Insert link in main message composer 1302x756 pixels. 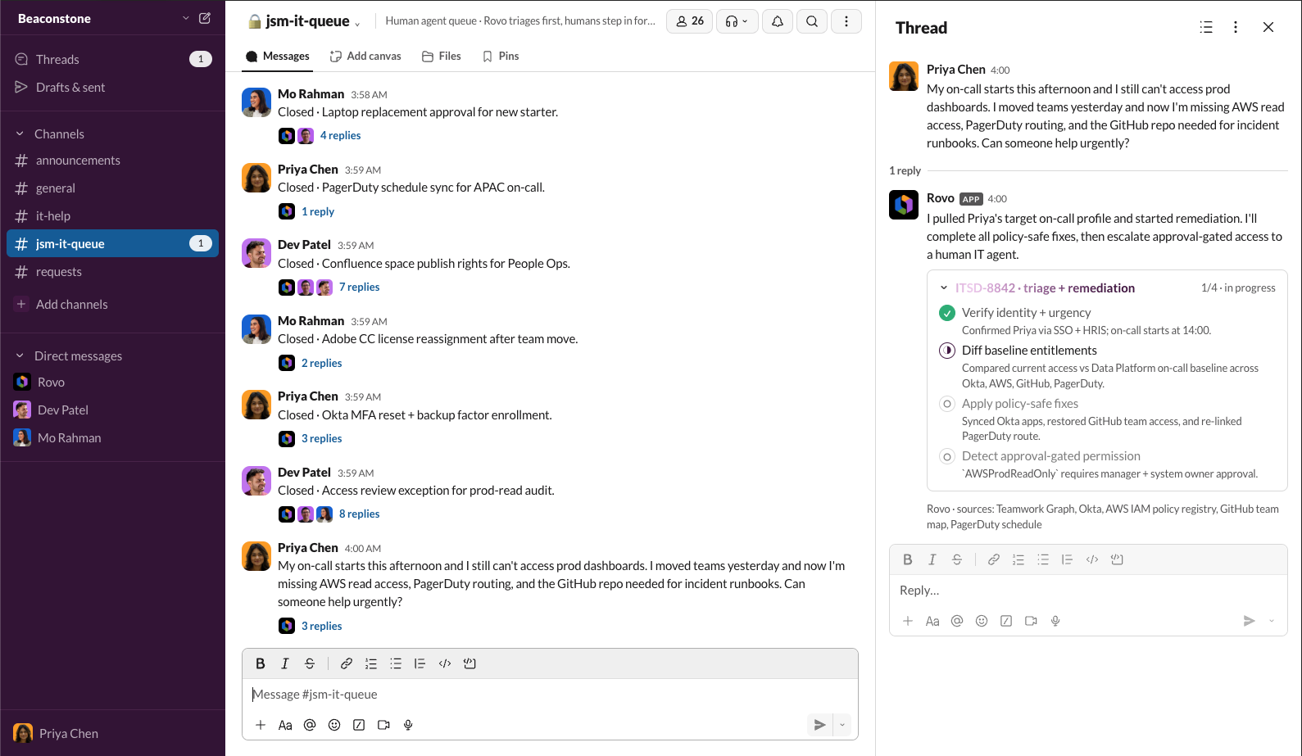[347, 663]
